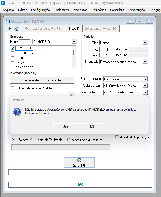This screenshot has width=161, height=197.
Task: Open the Processos menu
Action: pos(80,10)
